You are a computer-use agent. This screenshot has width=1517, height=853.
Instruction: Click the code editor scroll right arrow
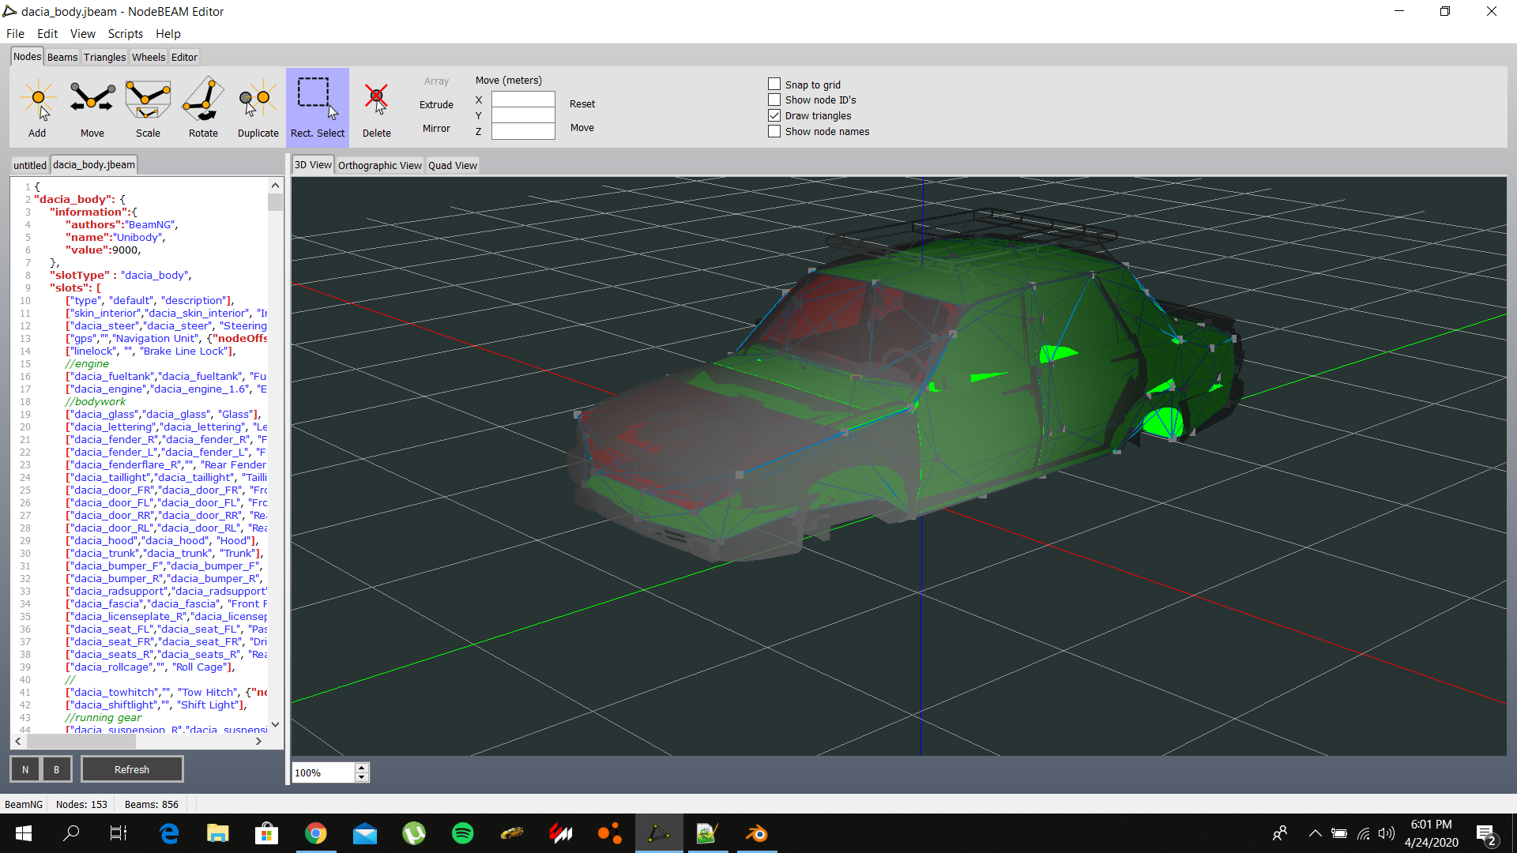[x=258, y=742]
